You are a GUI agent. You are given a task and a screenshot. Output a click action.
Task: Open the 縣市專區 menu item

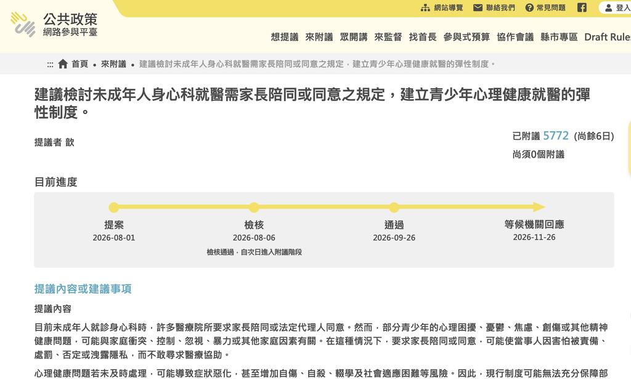pyautogui.click(x=559, y=37)
